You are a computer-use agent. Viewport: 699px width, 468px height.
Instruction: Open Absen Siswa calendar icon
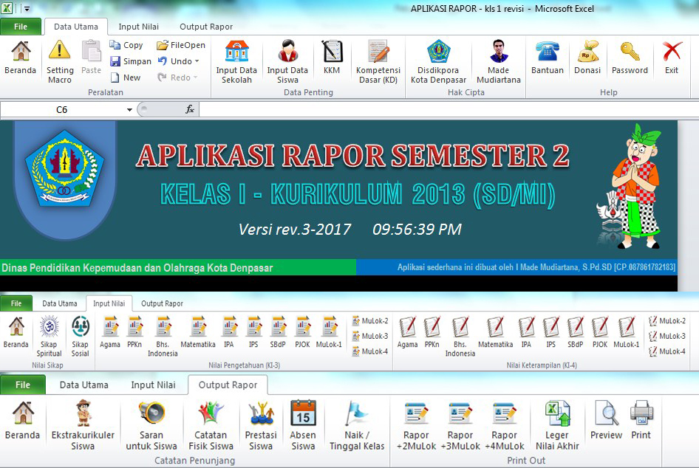(303, 413)
